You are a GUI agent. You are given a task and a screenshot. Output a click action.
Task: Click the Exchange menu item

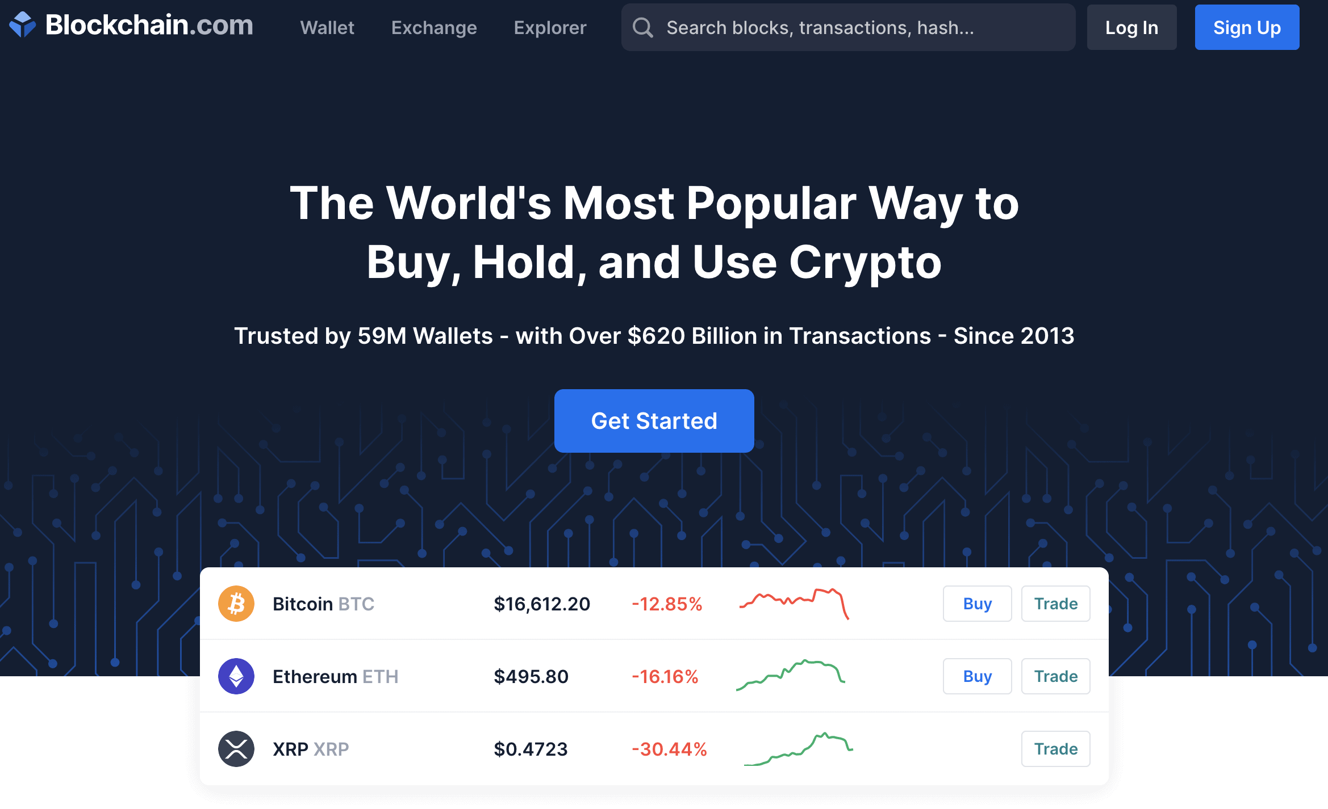[x=433, y=27]
